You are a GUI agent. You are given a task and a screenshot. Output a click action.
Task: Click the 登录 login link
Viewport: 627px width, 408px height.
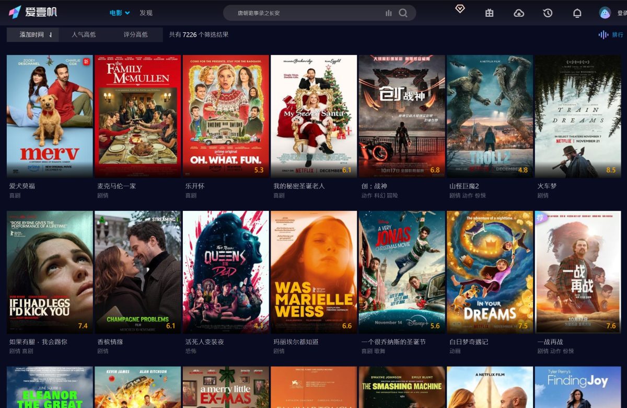click(622, 13)
